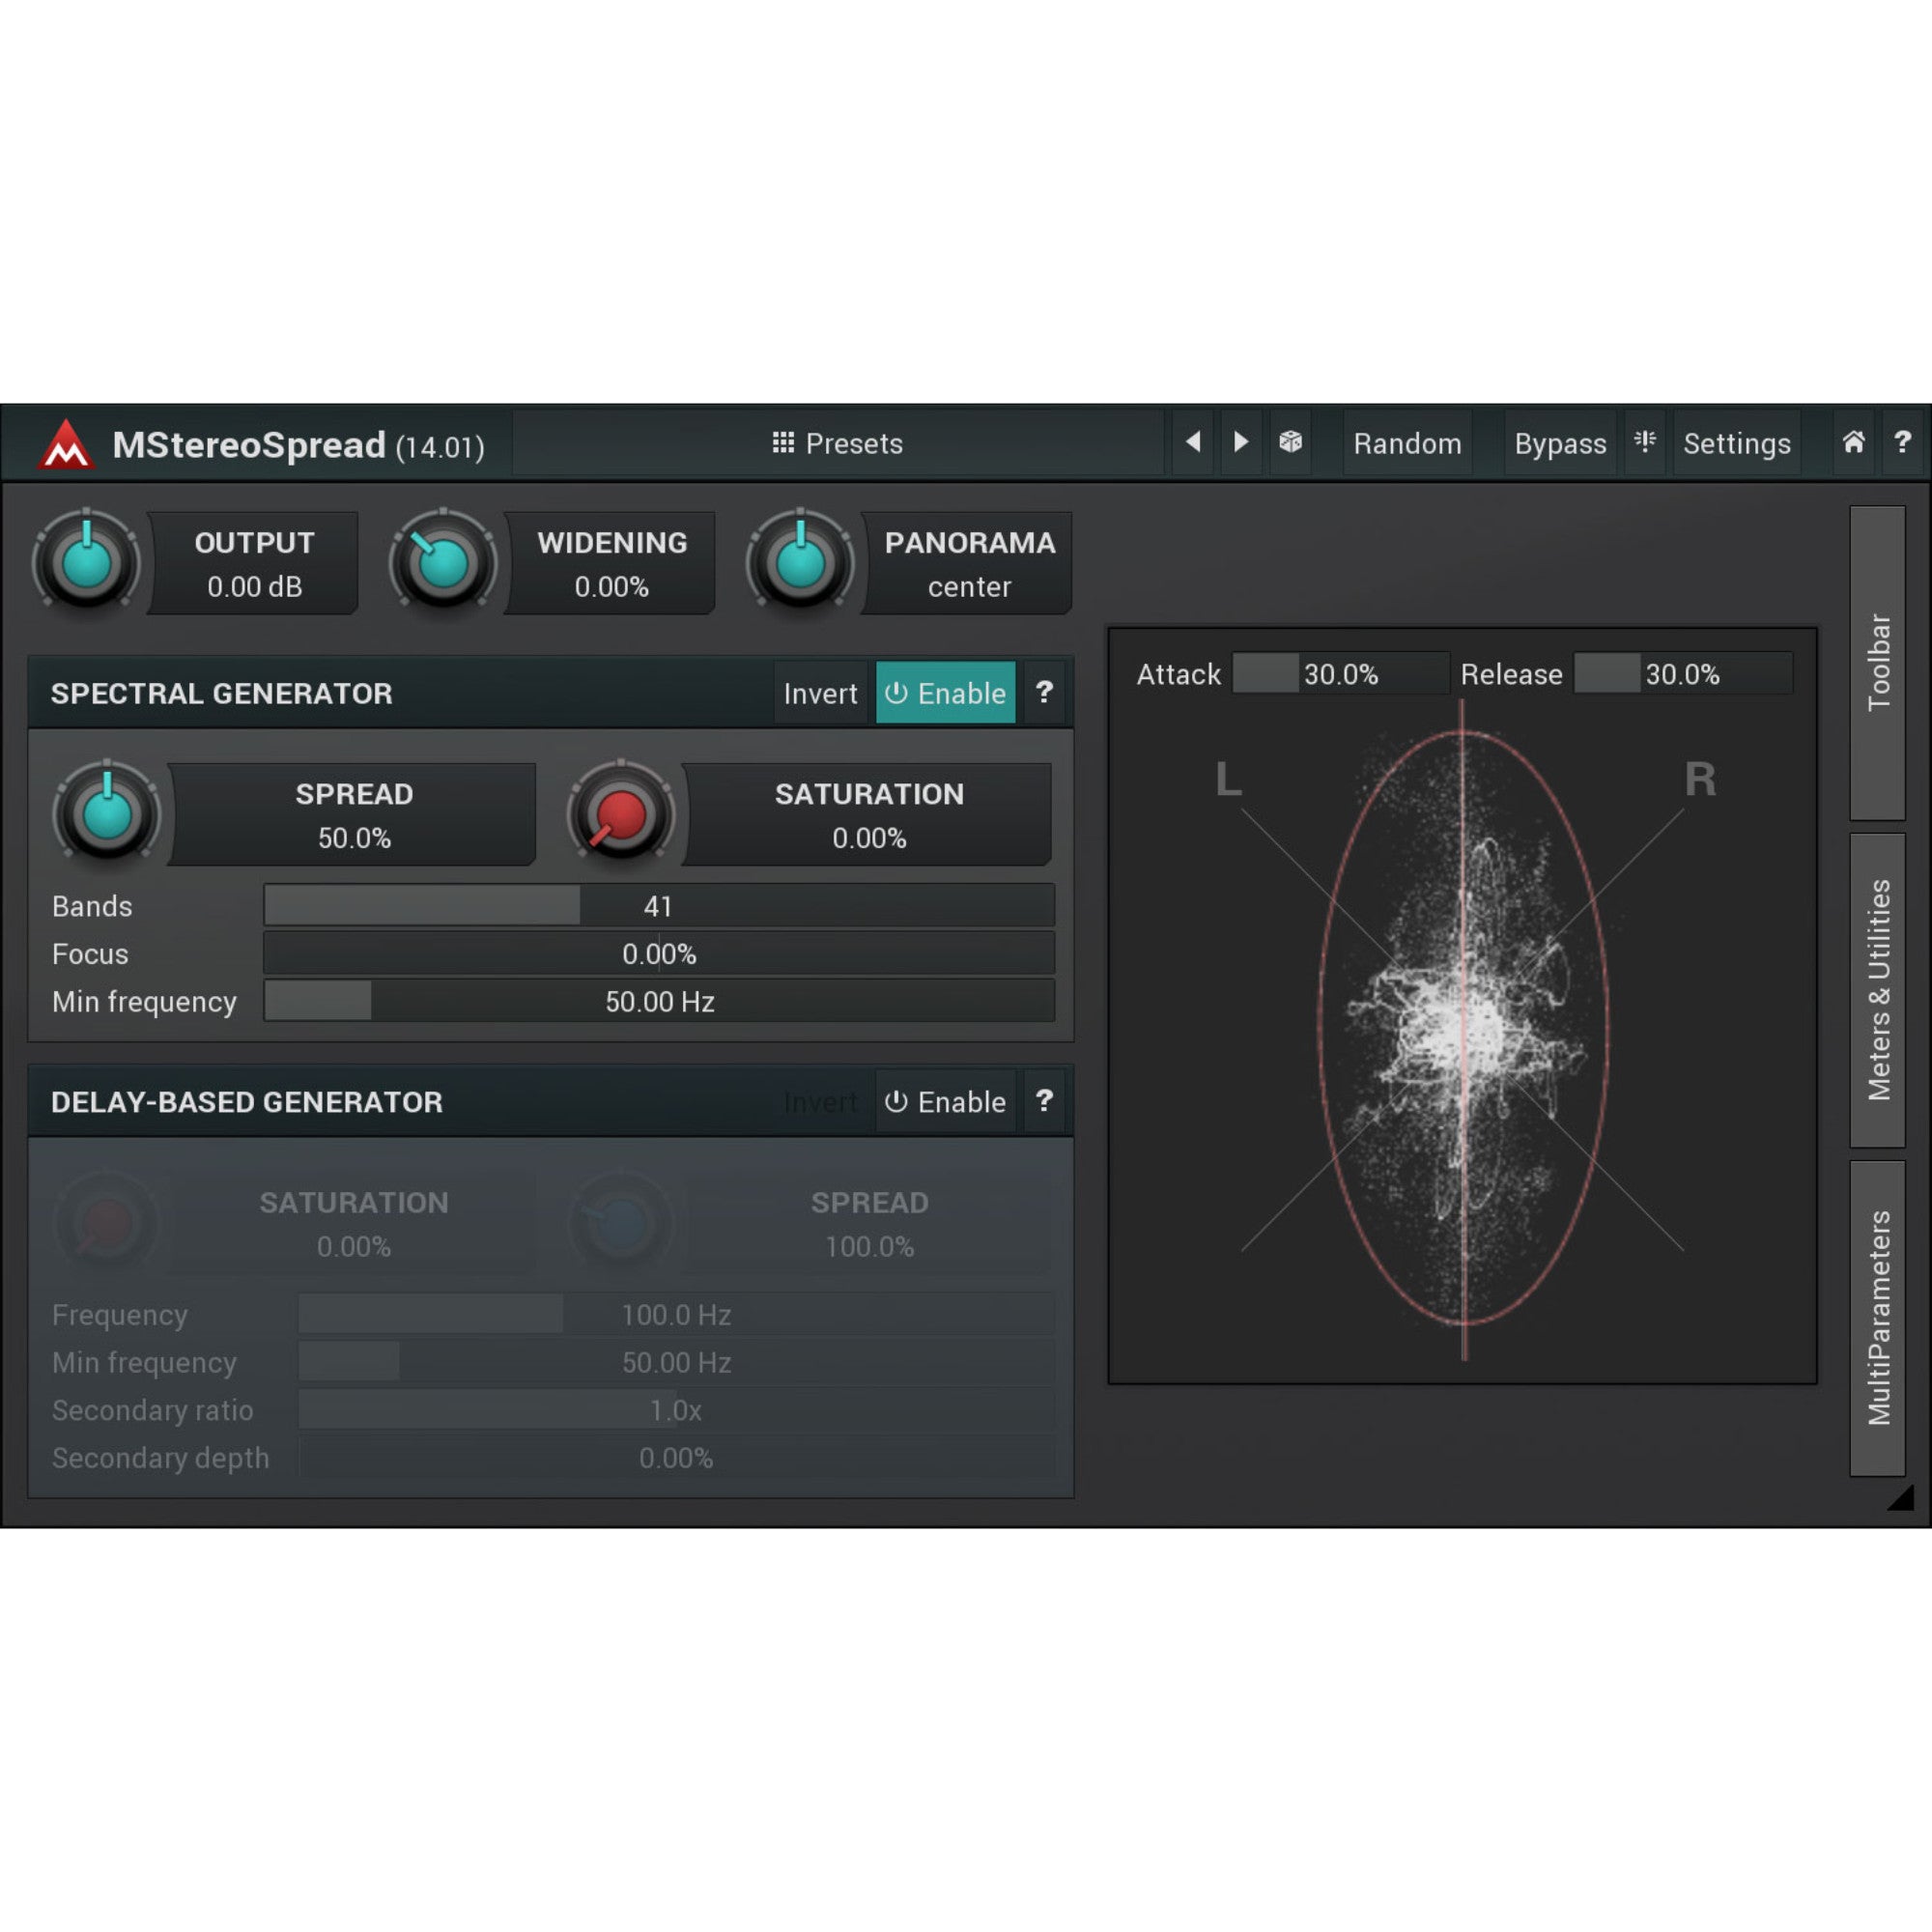The image size is (1932, 1932).
Task: Click the Saturation 0.00% value in Spectral Generator
Action: tap(868, 814)
